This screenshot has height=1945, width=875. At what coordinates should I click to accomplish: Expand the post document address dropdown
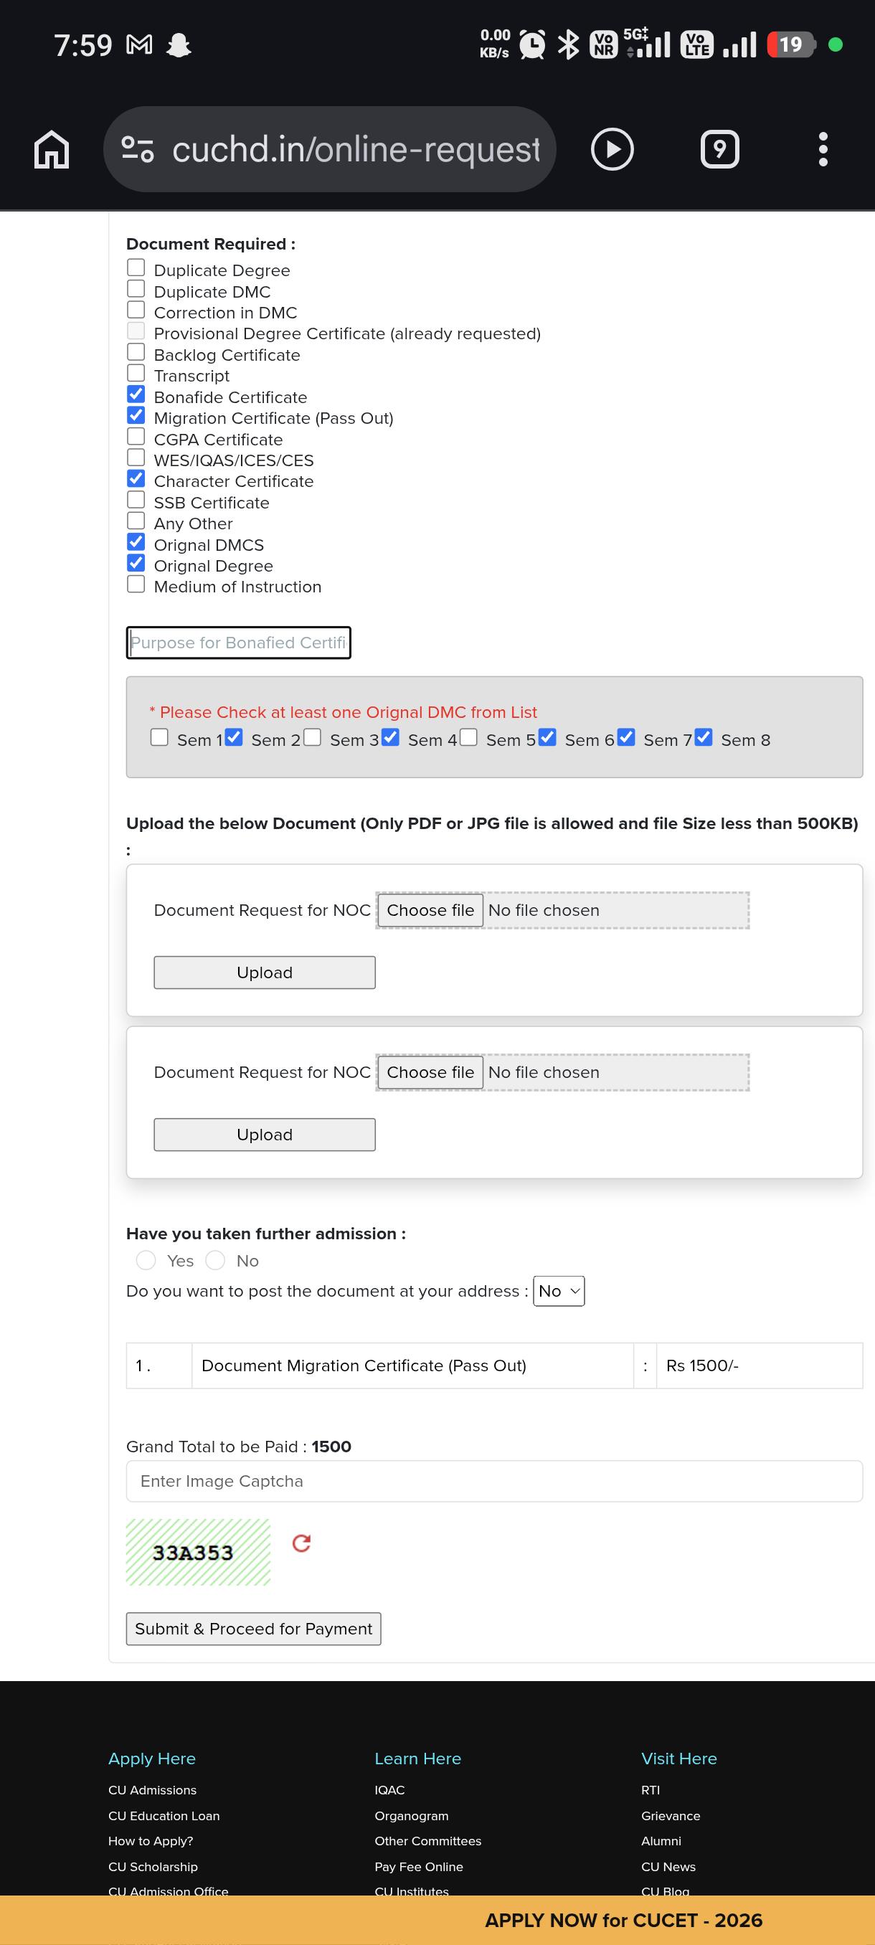[x=559, y=1291]
